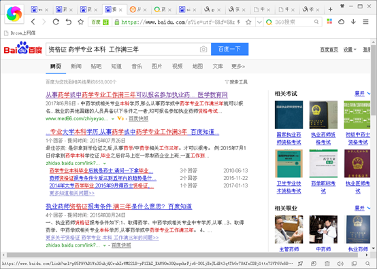
Task: Switch to the orange-icon browser tab
Action: [x=137, y=10]
